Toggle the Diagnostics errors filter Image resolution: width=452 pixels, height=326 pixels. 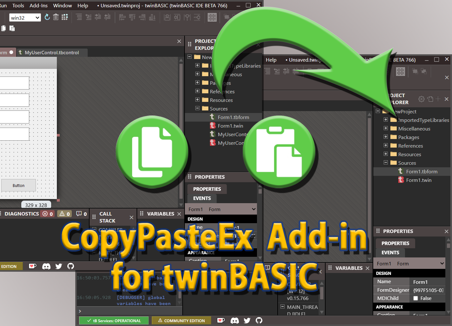tap(48, 214)
